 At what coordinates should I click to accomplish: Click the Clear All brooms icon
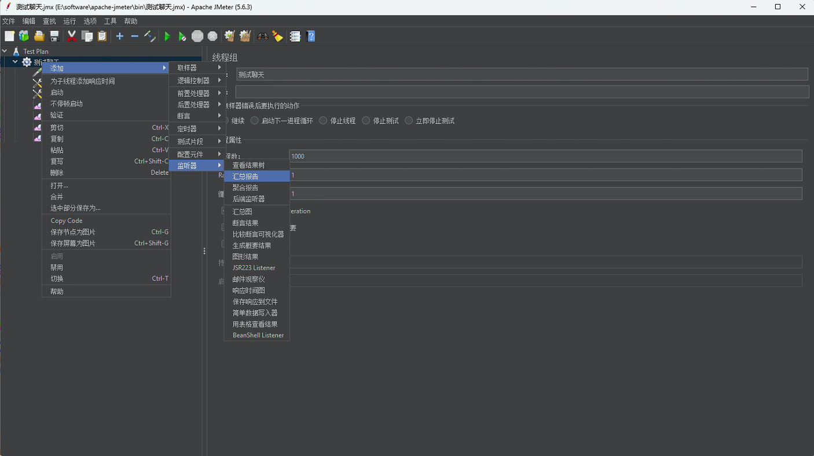point(245,36)
